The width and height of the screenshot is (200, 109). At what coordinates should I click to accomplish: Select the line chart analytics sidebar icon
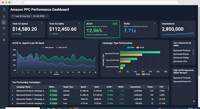click(4, 22)
